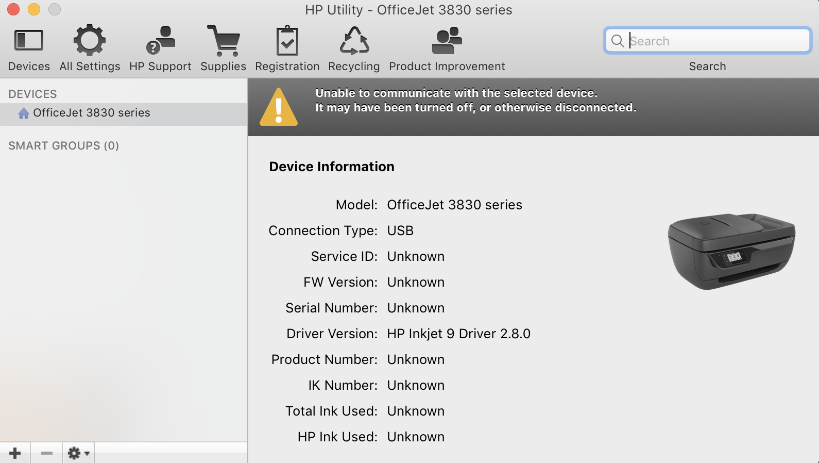Open All Settings gear icon
Viewport: 819px width, 463px height.
point(90,40)
